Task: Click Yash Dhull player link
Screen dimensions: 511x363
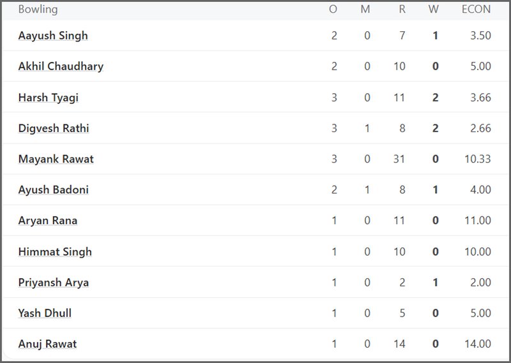Action: tap(45, 313)
